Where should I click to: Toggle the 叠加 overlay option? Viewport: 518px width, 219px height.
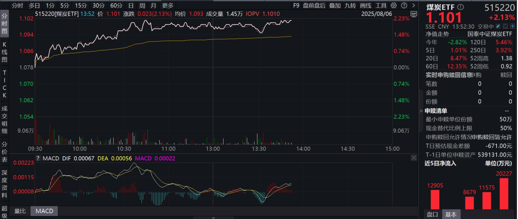(335, 5)
